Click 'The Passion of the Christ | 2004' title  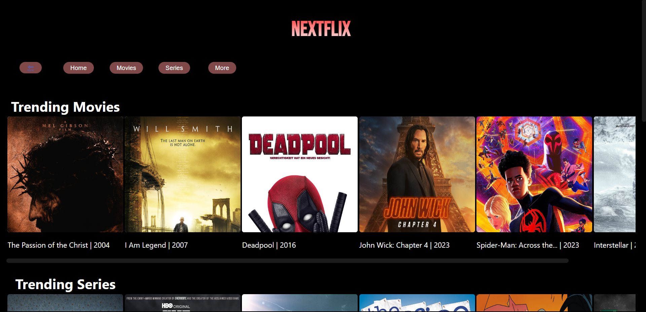(x=59, y=245)
